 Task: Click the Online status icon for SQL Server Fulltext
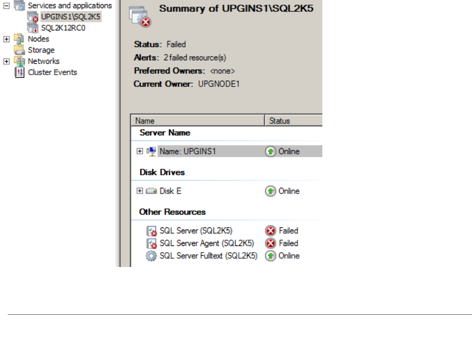point(271,256)
